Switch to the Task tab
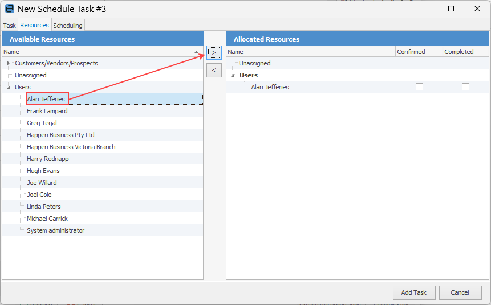The image size is (491, 305). (x=9, y=26)
